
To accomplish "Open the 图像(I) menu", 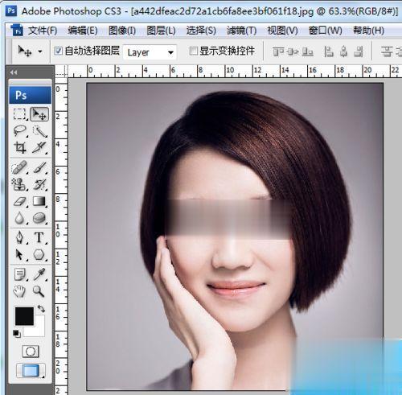I will point(122,31).
